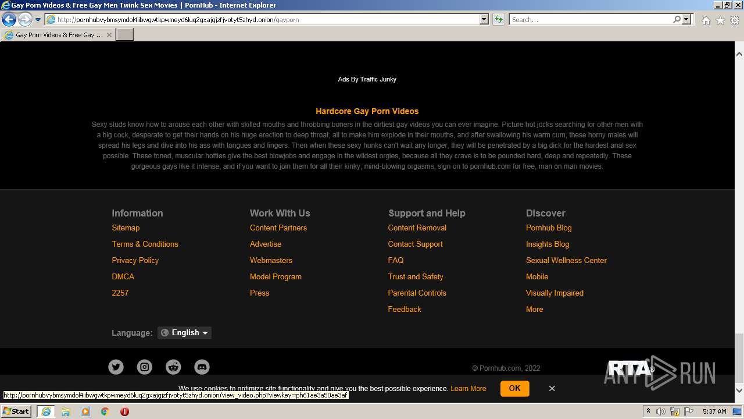This screenshot has width=744, height=419.
Task: Open the media player taskbar icon
Action: pos(85,411)
